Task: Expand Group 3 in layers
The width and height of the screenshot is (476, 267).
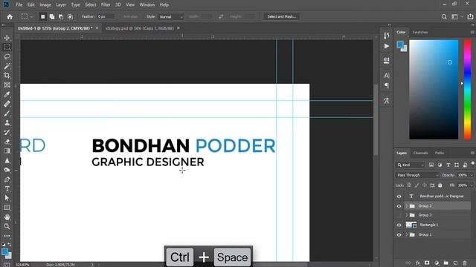Action: click(x=407, y=215)
